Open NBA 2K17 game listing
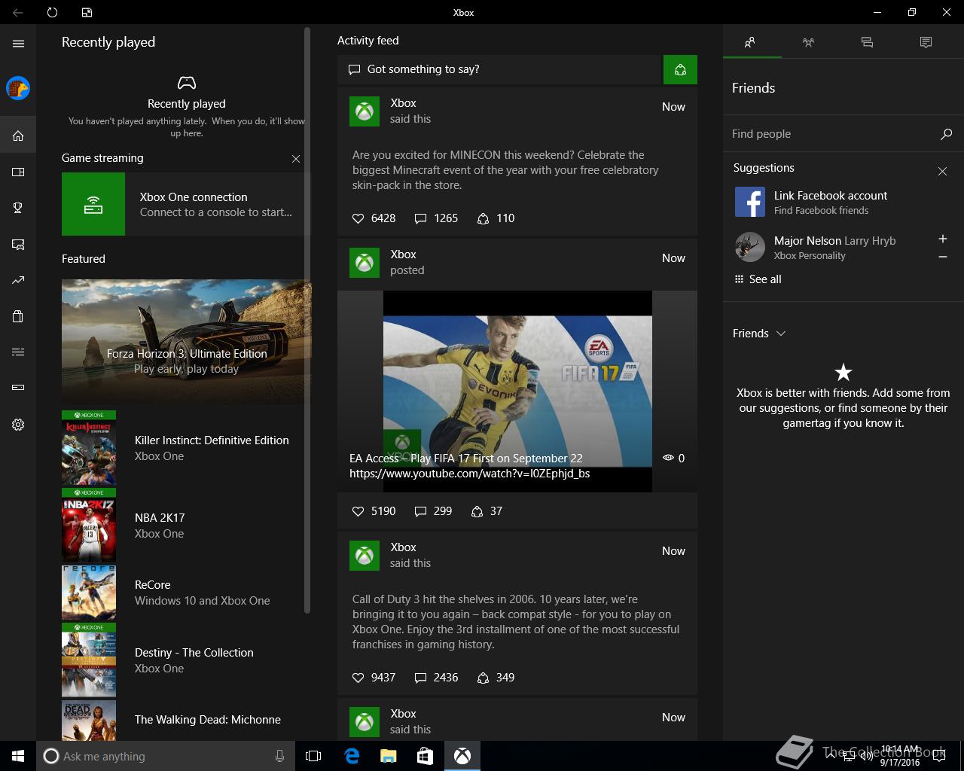964x771 pixels. tap(186, 526)
